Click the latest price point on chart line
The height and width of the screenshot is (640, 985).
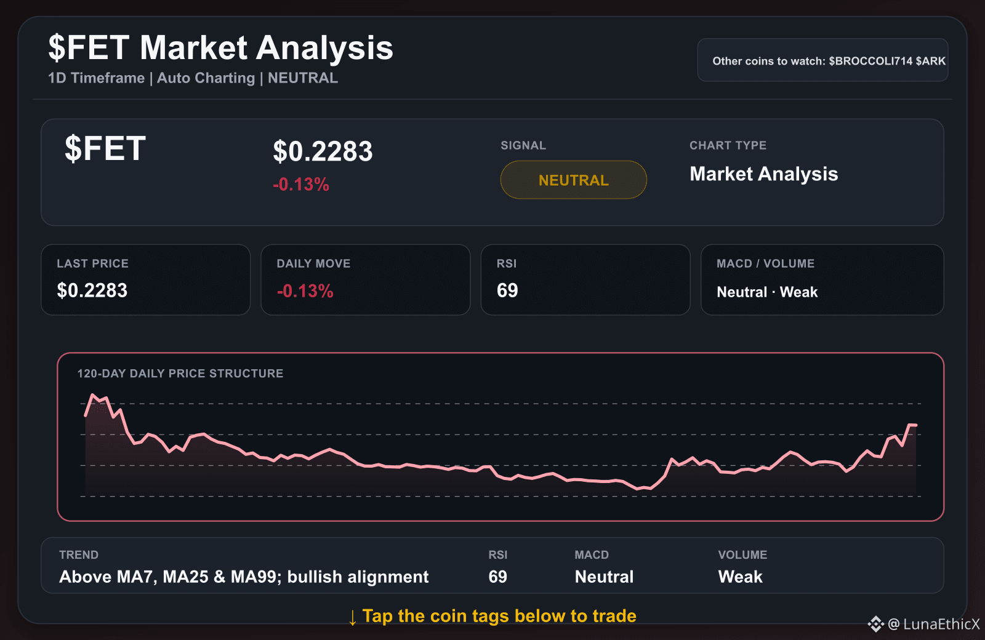915,425
